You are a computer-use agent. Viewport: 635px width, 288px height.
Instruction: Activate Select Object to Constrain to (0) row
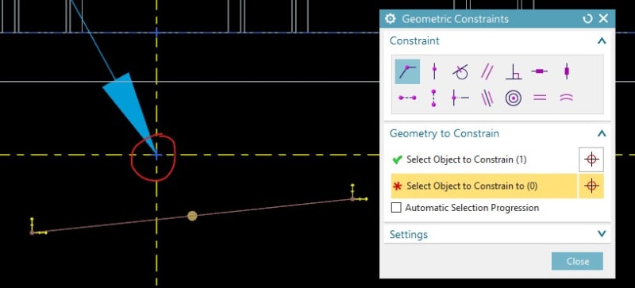click(x=484, y=186)
